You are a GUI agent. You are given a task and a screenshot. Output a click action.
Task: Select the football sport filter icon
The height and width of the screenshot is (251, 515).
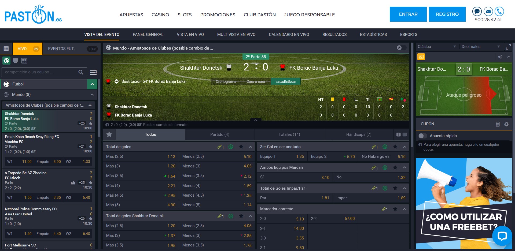point(6,61)
